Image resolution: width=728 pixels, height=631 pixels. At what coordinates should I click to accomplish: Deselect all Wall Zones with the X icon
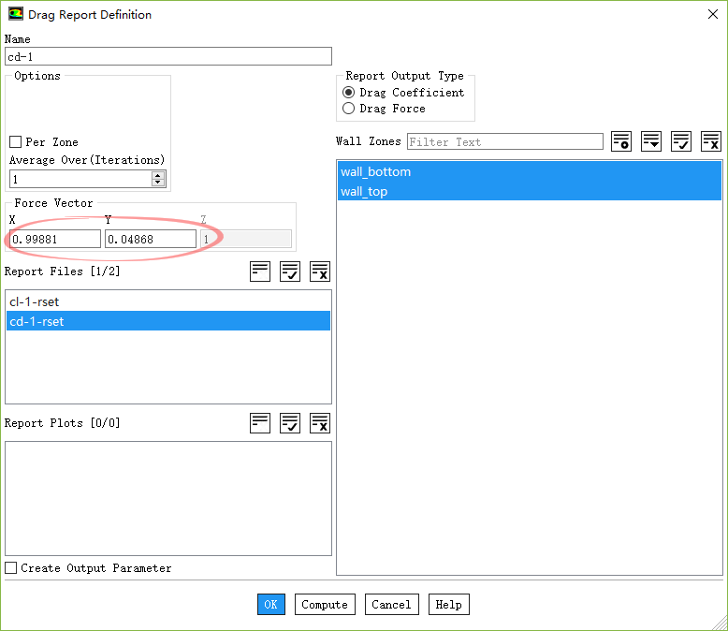pyautogui.click(x=711, y=141)
